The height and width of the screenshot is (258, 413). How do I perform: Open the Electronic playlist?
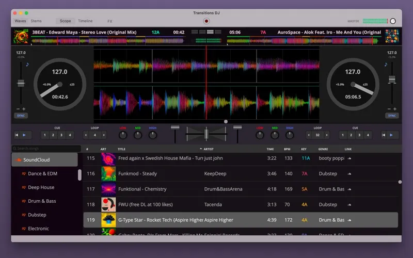point(38,229)
